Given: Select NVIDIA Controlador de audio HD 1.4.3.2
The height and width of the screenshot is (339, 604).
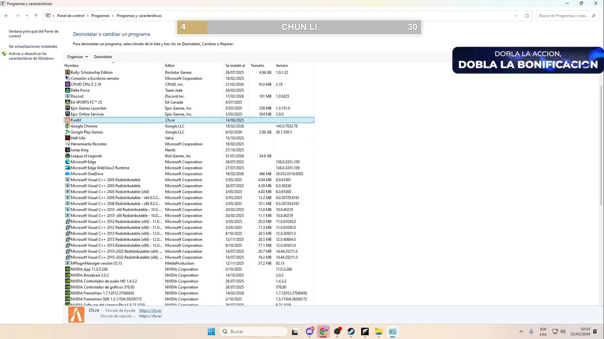Looking at the screenshot, I should pyautogui.click(x=189, y=281).
